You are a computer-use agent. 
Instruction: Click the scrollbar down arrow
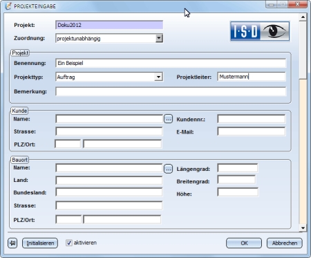[303, 228]
